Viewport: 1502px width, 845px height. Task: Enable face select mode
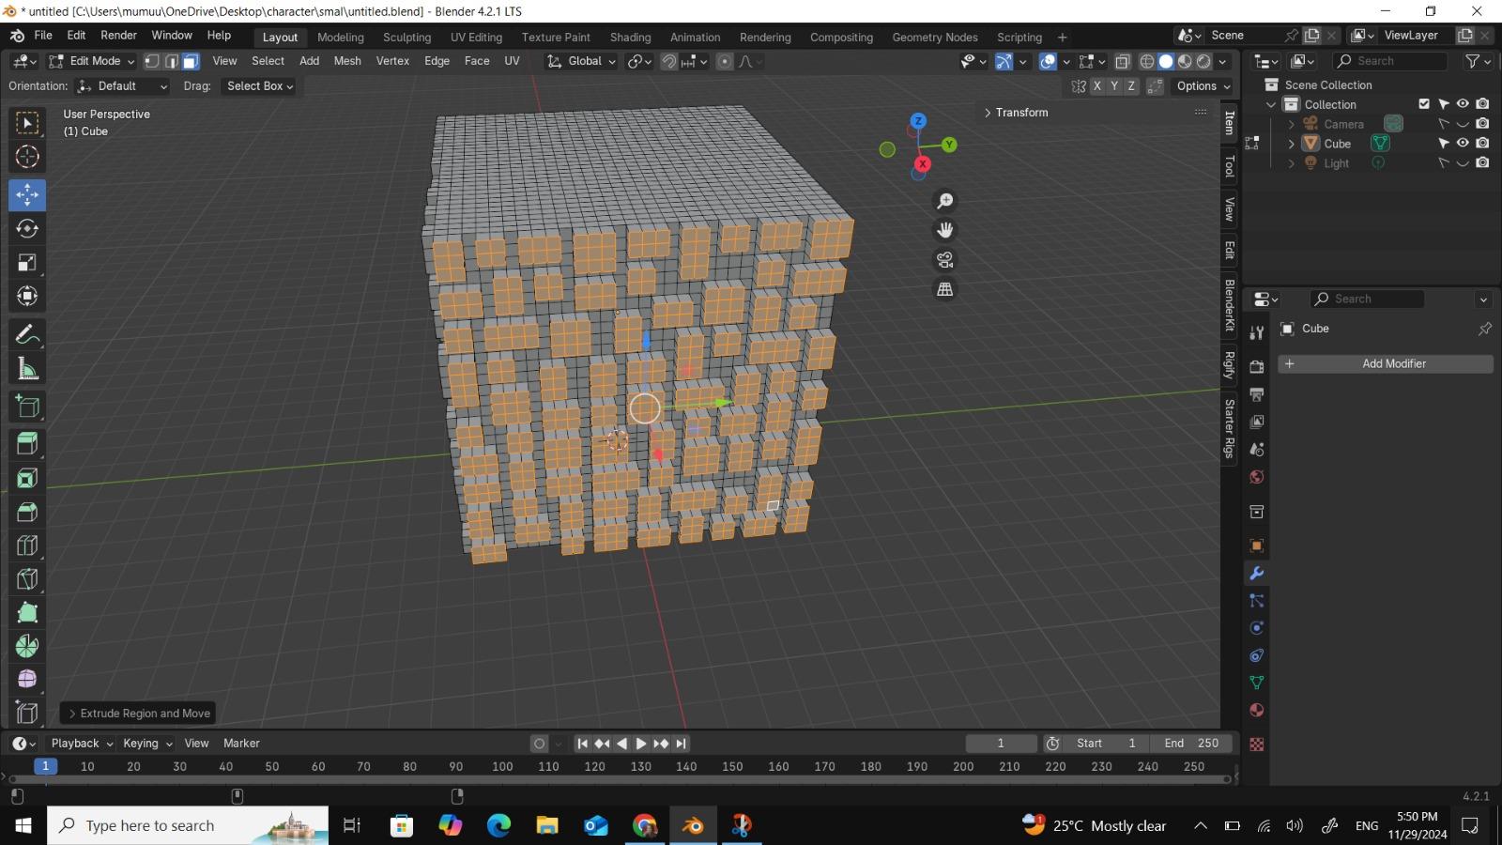191,61
